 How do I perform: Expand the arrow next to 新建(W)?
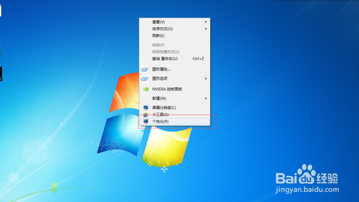[x=206, y=98]
